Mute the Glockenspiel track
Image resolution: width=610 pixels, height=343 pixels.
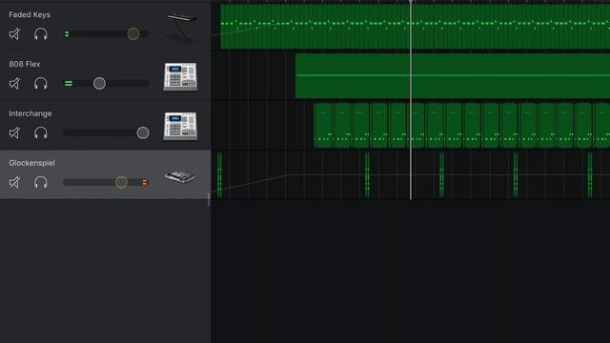[x=14, y=182]
